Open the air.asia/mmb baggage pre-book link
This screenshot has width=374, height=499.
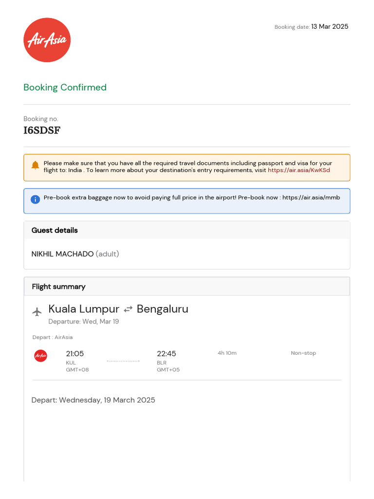coord(311,198)
